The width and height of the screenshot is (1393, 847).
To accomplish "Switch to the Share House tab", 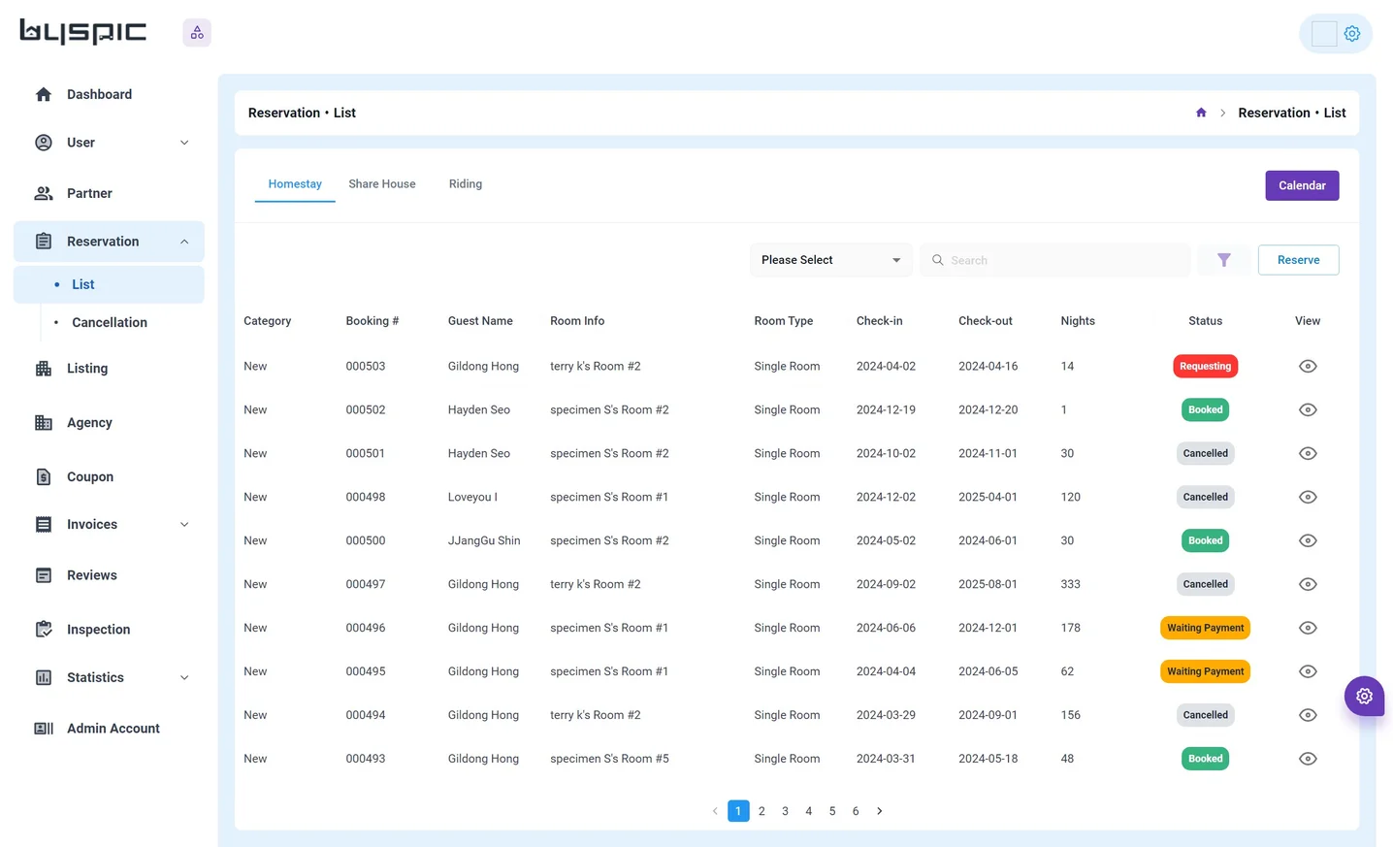I will click(382, 184).
